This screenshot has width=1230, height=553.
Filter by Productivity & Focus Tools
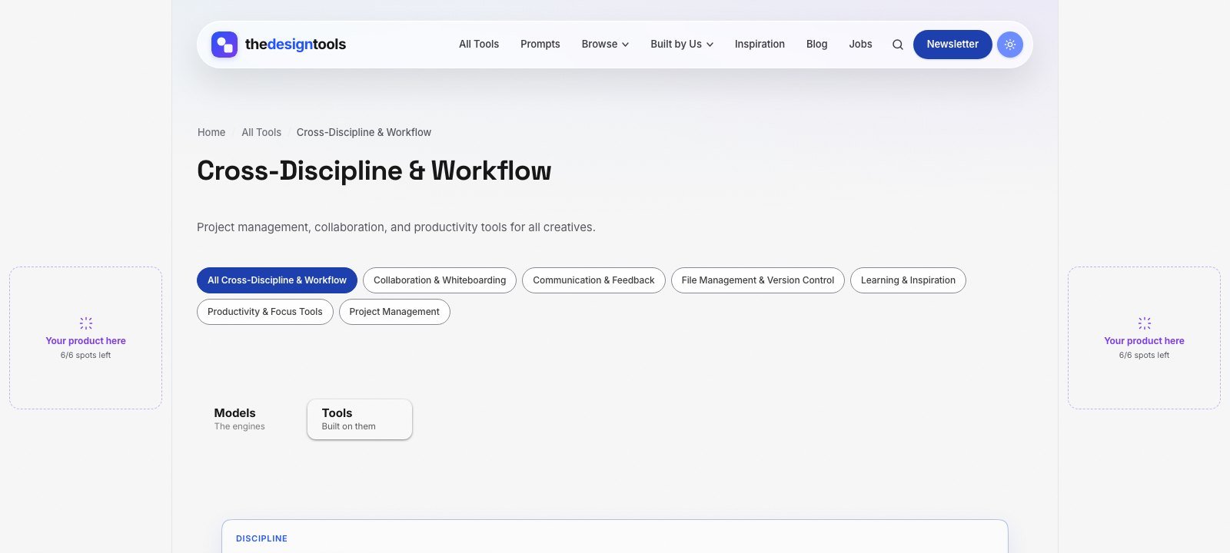tap(265, 312)
